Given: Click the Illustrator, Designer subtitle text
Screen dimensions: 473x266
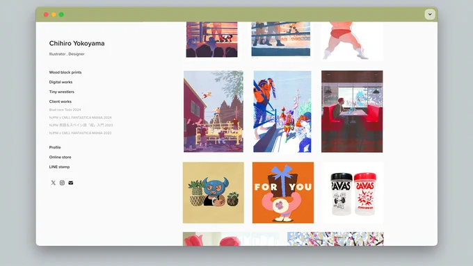Looking at the screenshot, I should pos(67,54).
